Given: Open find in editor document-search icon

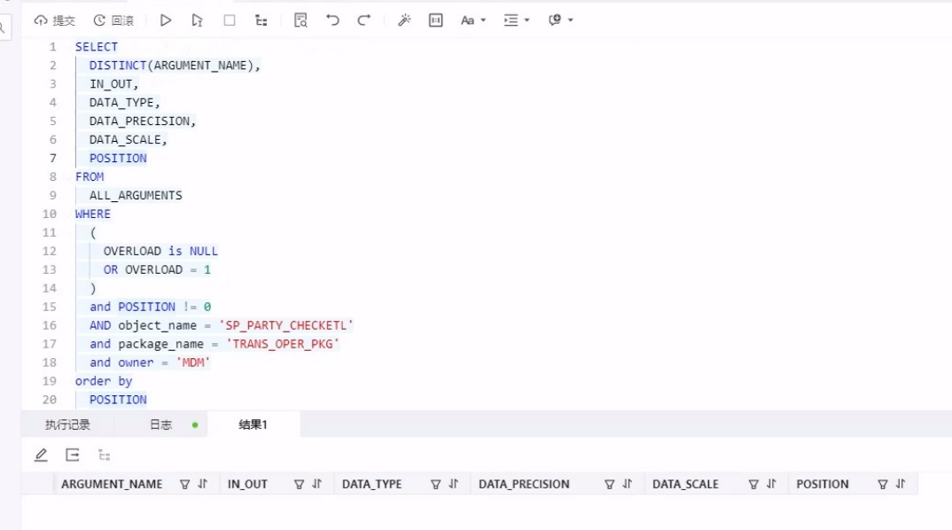Looking at the screenshot, I should [x=300, y=20].
